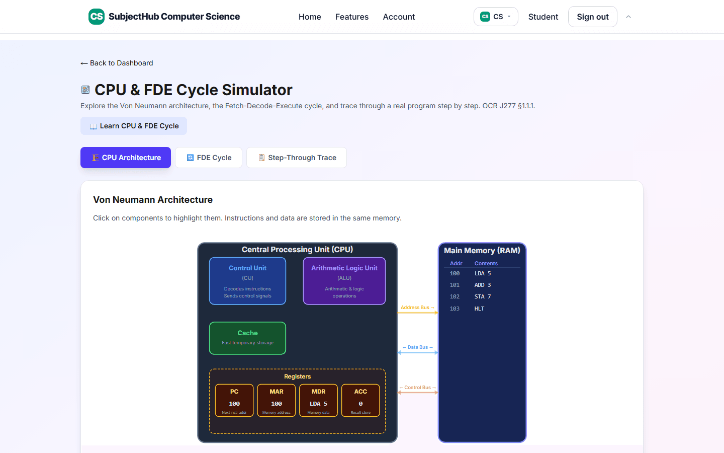The height and width of the screenshot is (453, 724).
Task: Click the Main Memory (RAM) title
Action: coord(482,250)
